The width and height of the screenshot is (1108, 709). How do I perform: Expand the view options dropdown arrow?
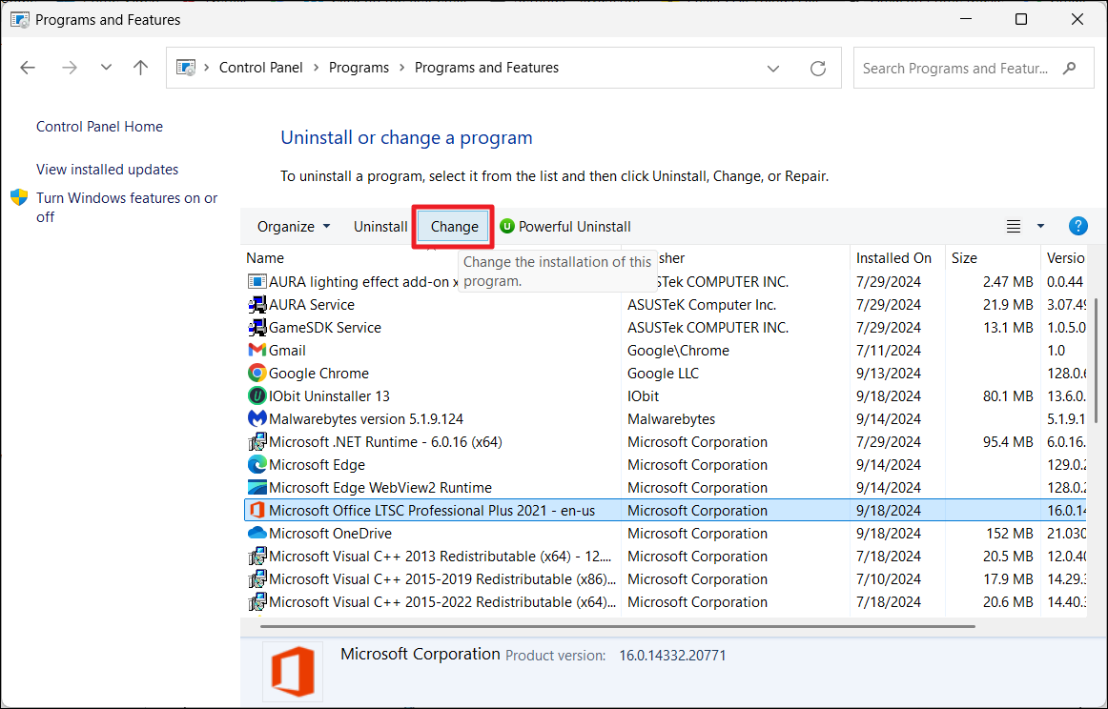coord(1040,226)
